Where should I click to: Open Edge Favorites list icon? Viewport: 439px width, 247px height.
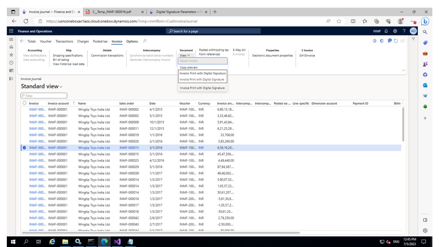[x=365, y=21]
